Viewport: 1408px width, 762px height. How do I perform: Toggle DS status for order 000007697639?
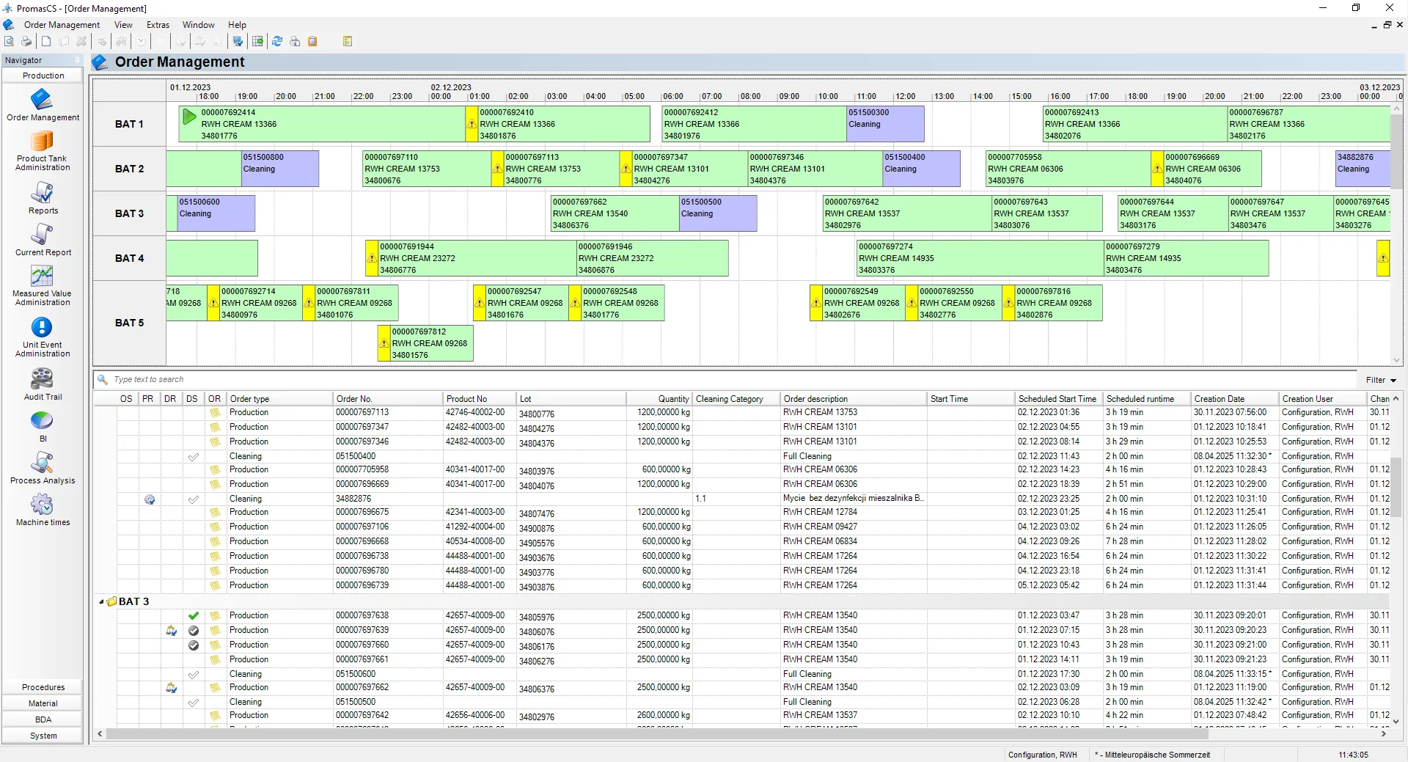pos(194,631)
